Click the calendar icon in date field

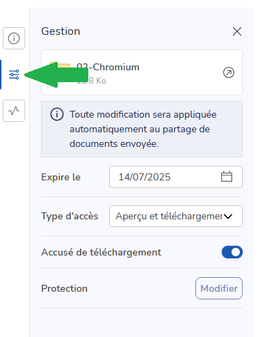tap(227, 177)
